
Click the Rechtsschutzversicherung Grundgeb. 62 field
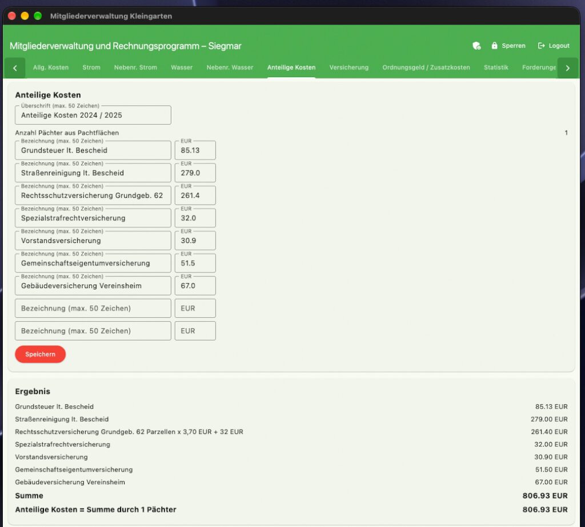(93, 195)
